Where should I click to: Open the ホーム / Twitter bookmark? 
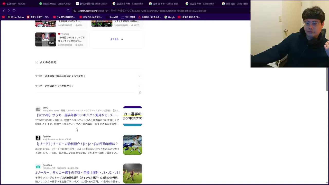[16, 17]
